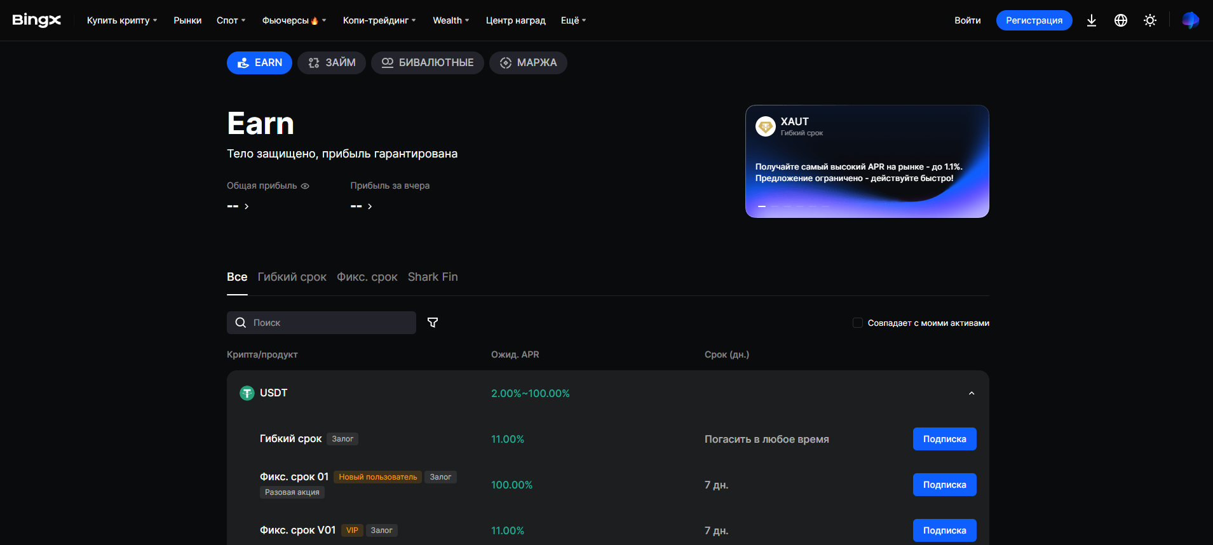Select the Все filter tab
This screenshot has height=545, width=1213.
coord(237,277)
